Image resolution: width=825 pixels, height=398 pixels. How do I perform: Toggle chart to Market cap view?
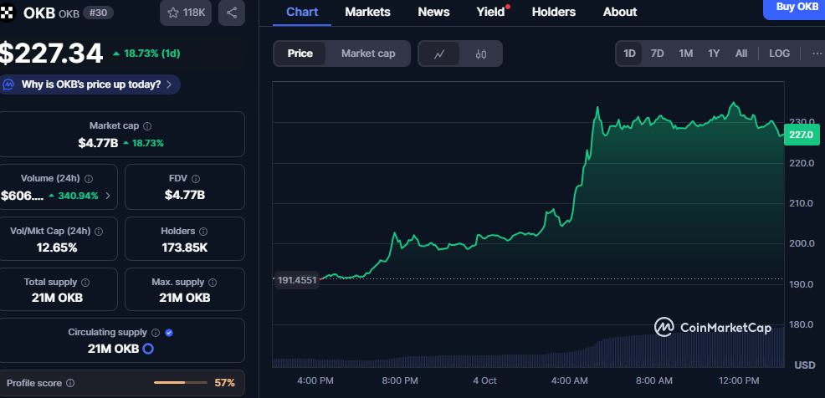(x=368, y=54)
